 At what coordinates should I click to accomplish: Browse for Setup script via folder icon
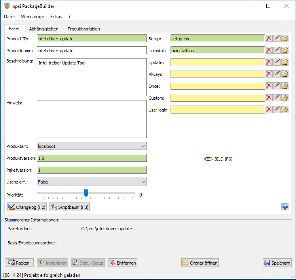[x=285, y=38]
